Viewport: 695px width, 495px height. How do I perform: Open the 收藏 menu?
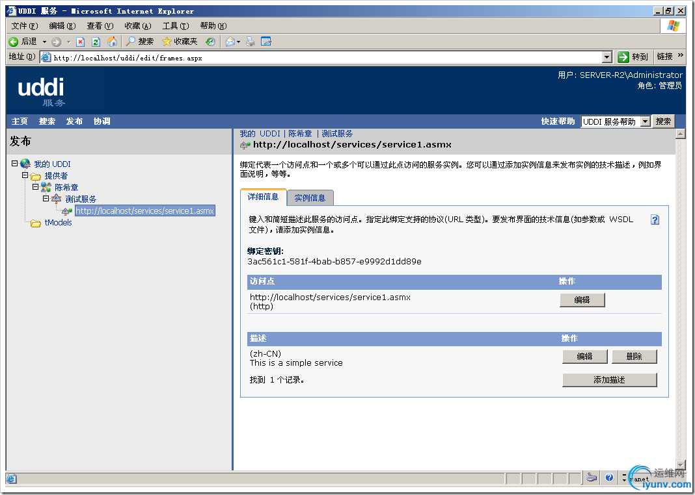(138, 26)
